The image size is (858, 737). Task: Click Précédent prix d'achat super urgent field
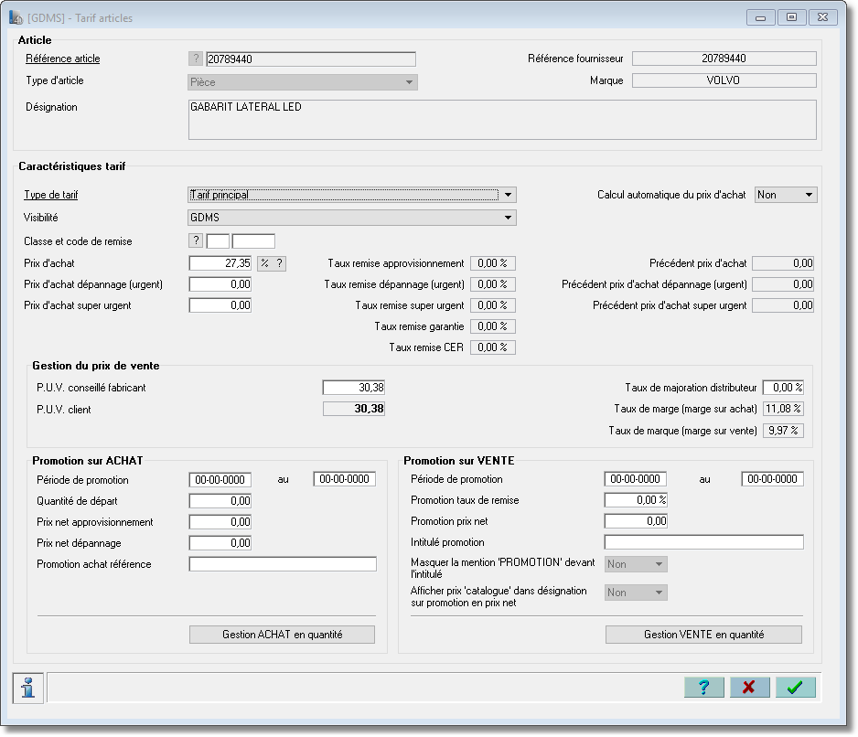coord(783,305)
